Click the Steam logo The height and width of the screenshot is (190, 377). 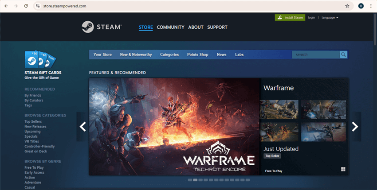click(102, 27)
